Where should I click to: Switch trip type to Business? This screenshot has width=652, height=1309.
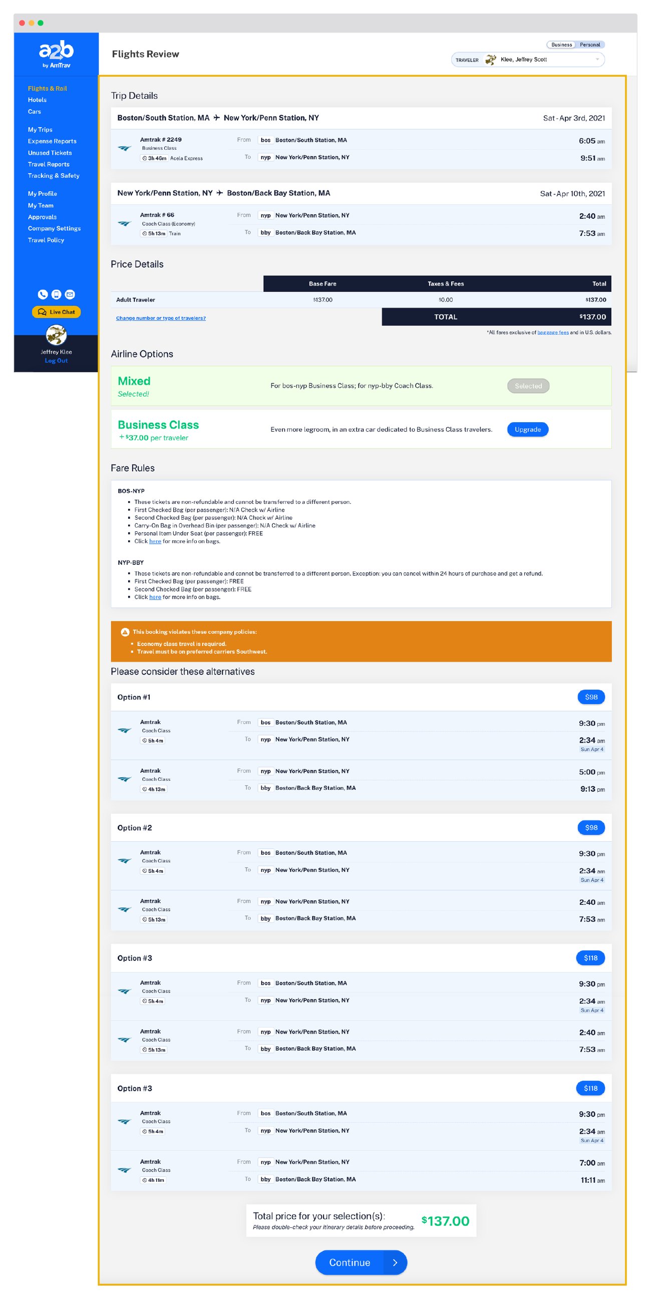coord(561,45)
